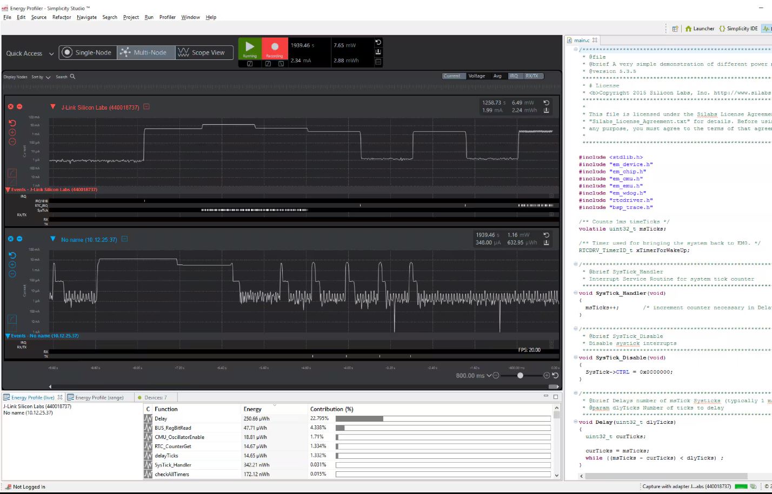Collapse the No name (10.12.25.37) waveform
The height and width of the screenshot is (494, 772).
coord(52,239)
